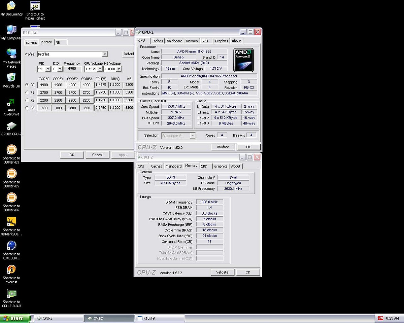Viewport: 404px width, 323px height.
Task: Switch to the P-state tab in K10stat
Action: (x=46, y=42)
